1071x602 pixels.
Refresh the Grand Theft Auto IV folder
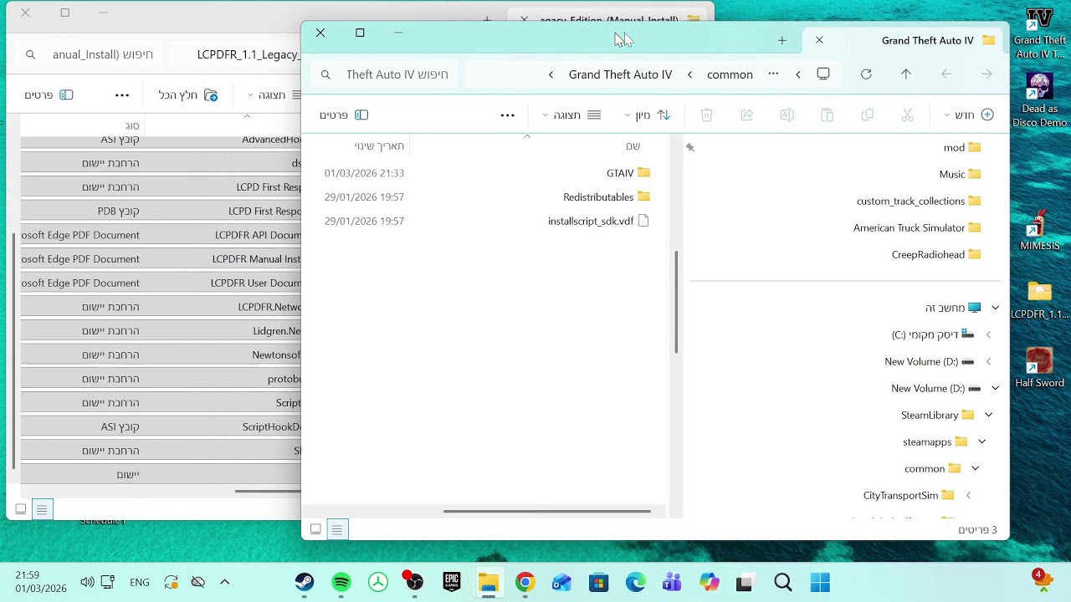866,74
